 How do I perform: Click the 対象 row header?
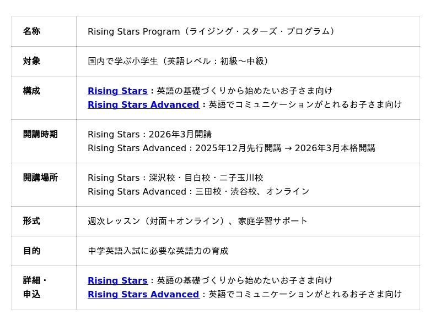(x=31, y=61)
